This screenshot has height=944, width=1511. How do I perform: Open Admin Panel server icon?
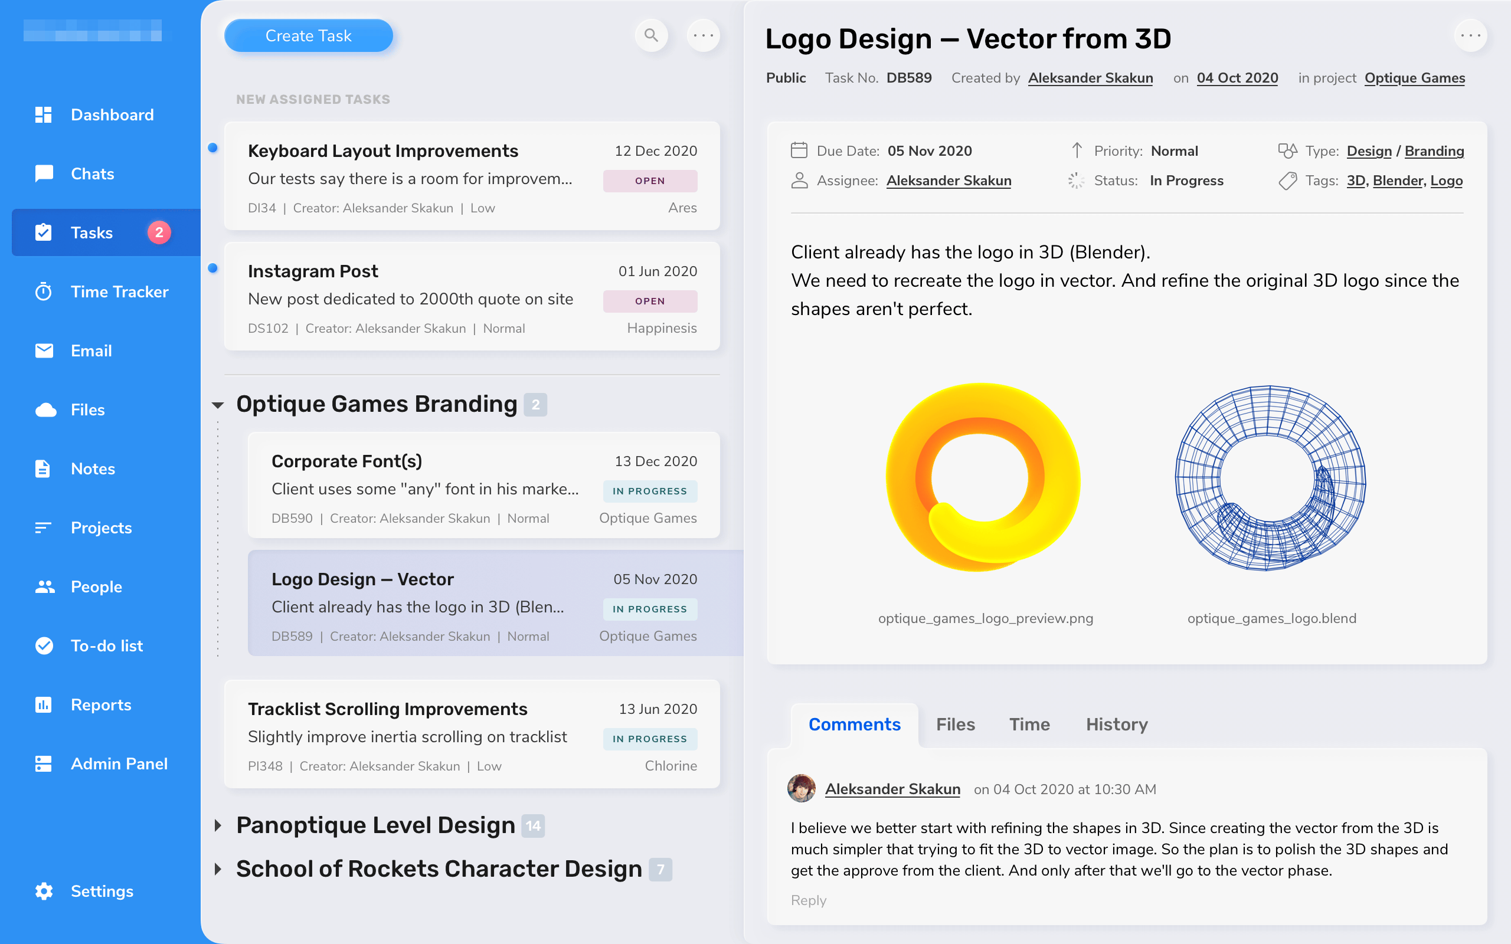(44, 763)
